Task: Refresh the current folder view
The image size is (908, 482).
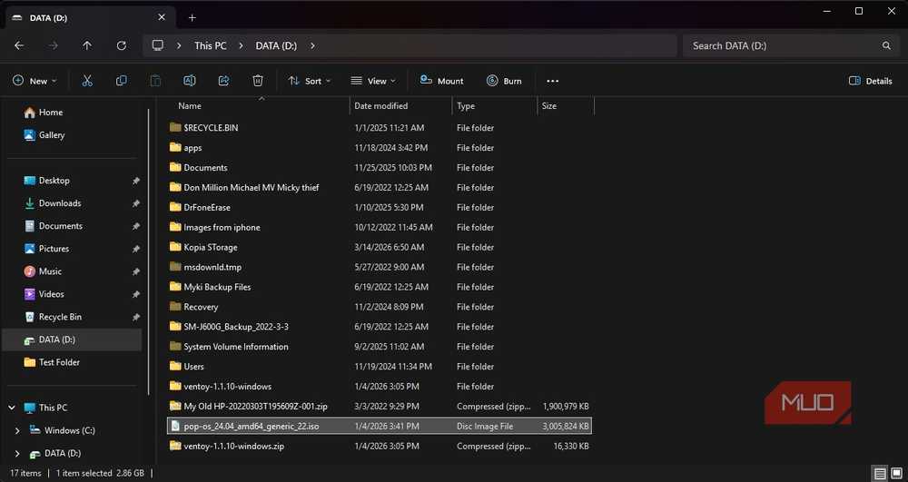Action: tap(121, 45)
